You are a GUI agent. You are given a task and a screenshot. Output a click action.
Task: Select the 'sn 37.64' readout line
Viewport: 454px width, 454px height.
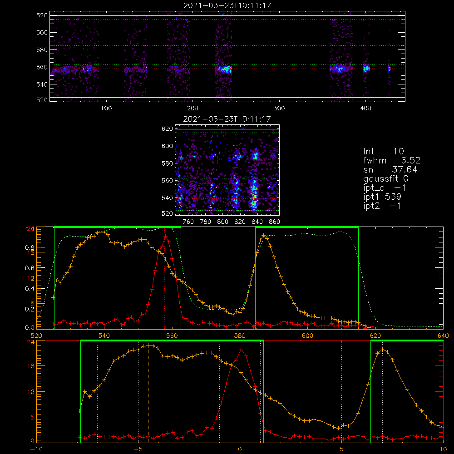pyautogui.click(x=390, y=169)
